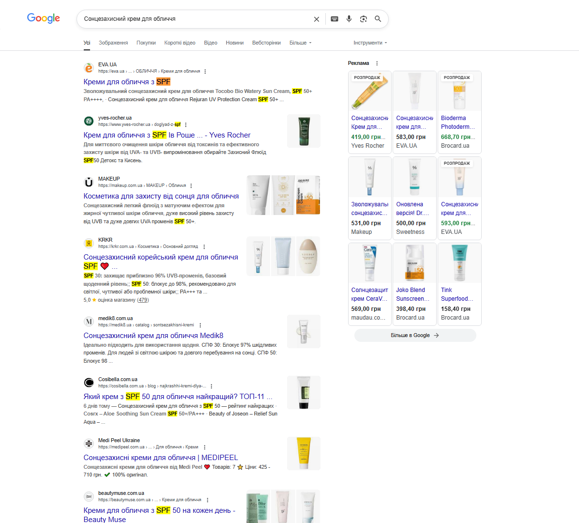
Task: Open the Креми для обличчя з SPF link
Action: coord(127,82)
